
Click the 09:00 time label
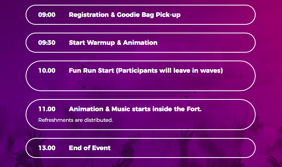(47, 15)
